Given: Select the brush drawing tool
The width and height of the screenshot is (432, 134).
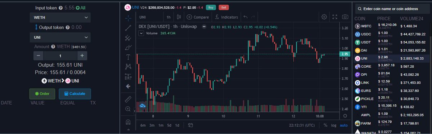Looking at the screenshot, I should (128, 47).
